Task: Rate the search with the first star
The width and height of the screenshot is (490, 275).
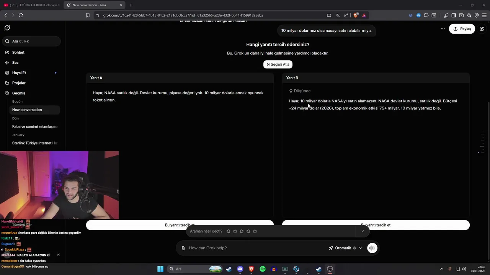Action: pyautogui.click(x=229, y=231)
